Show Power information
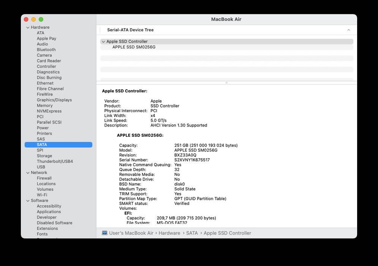378x266 pixels. [43, 128]
